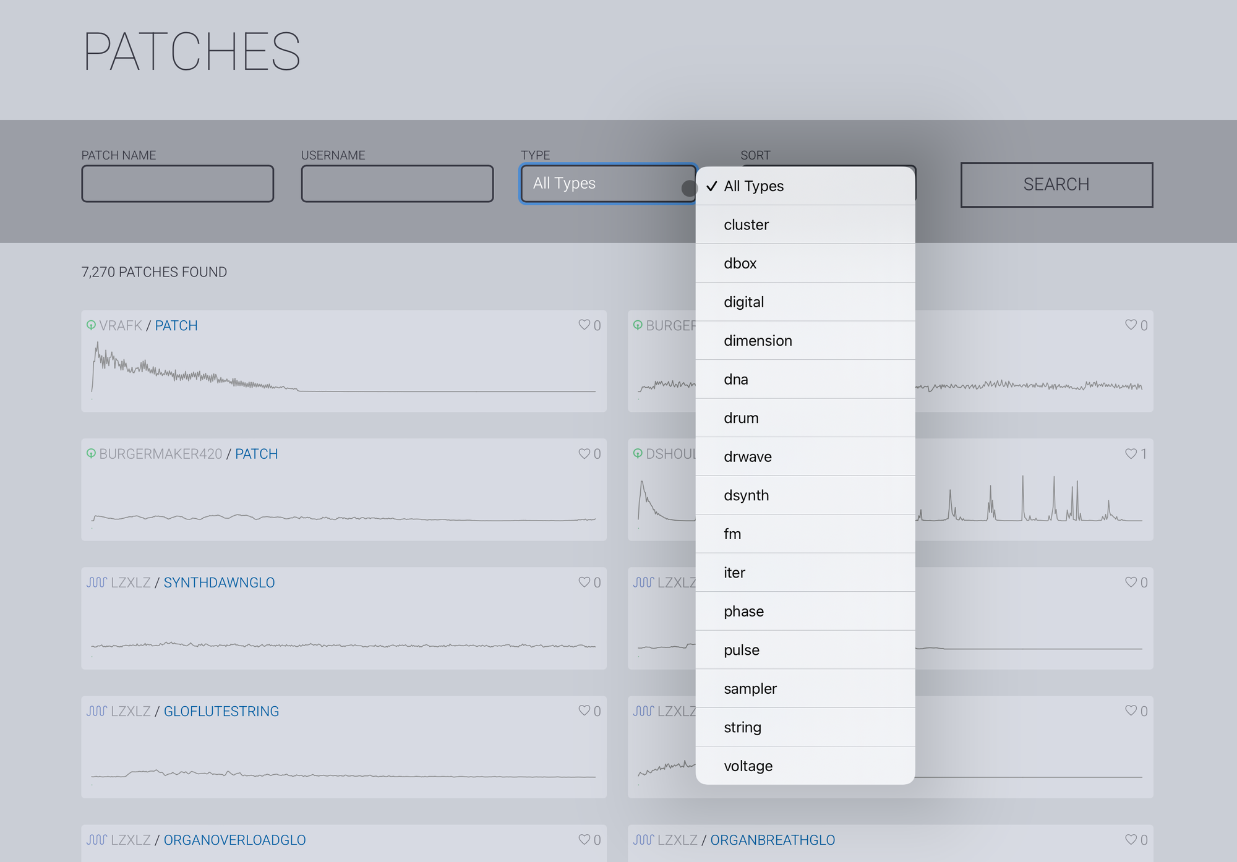
Task: Choose dimension from the type list
Action: click(805, 341)
